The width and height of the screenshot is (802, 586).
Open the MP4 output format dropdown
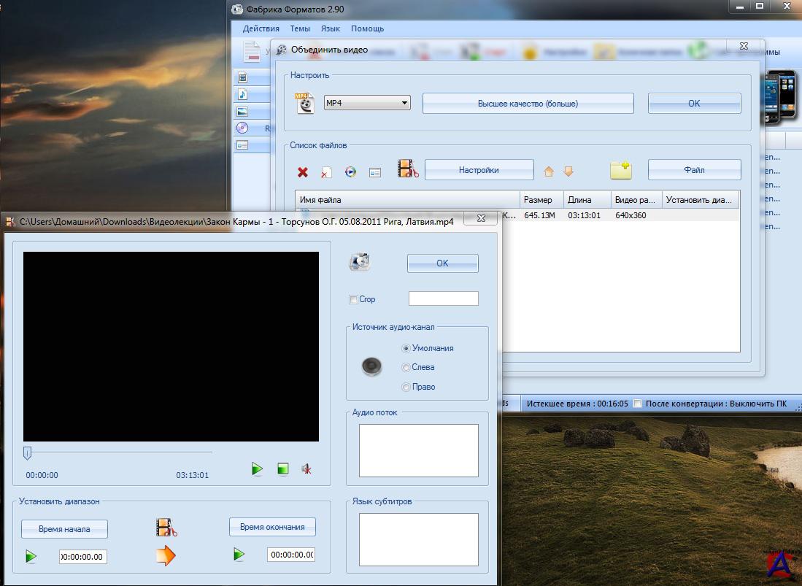(367, 103)
